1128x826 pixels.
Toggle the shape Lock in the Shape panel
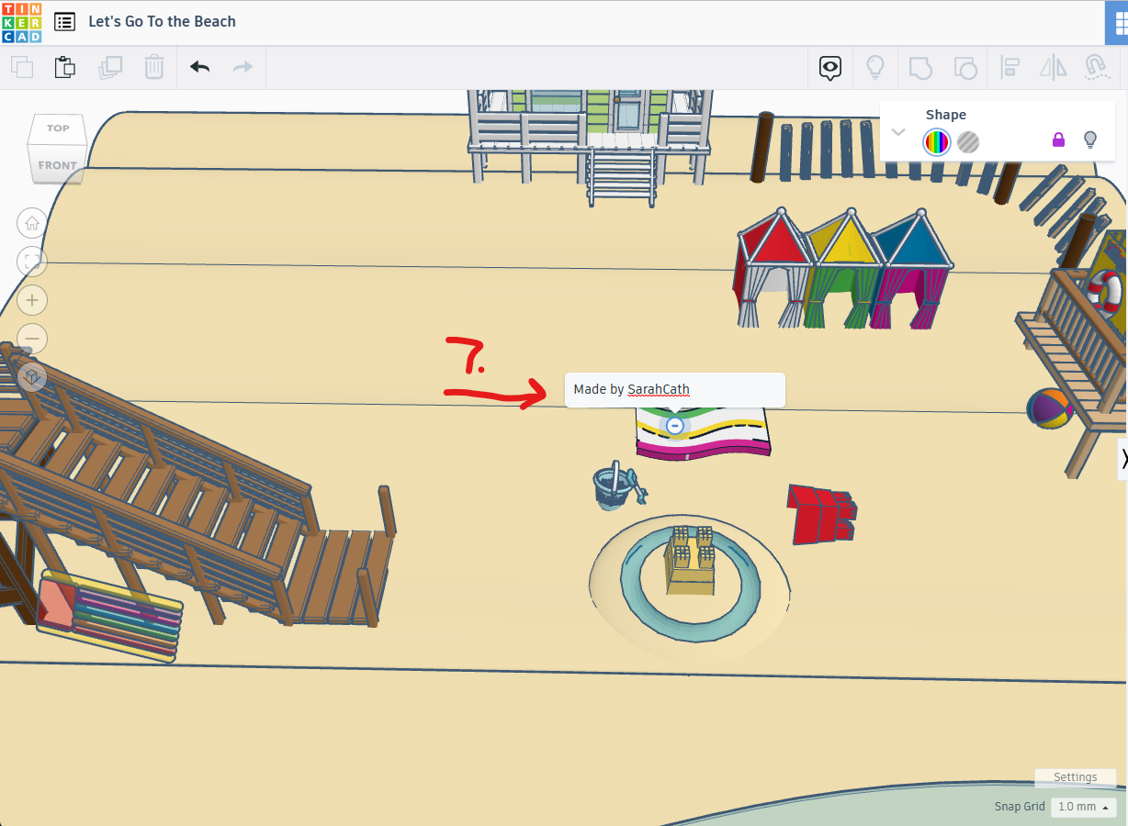1058,140
